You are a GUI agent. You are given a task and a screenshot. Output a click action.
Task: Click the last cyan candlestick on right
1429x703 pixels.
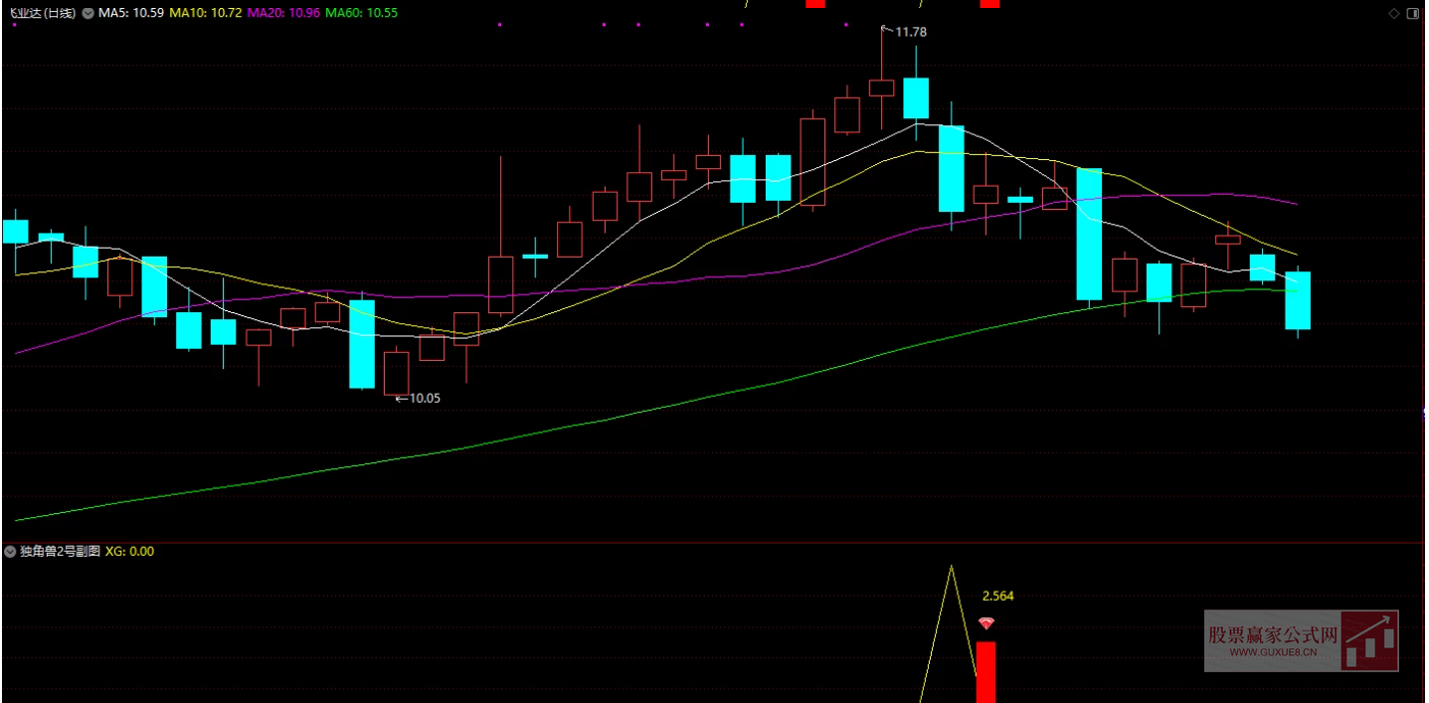coord(1298,300)
